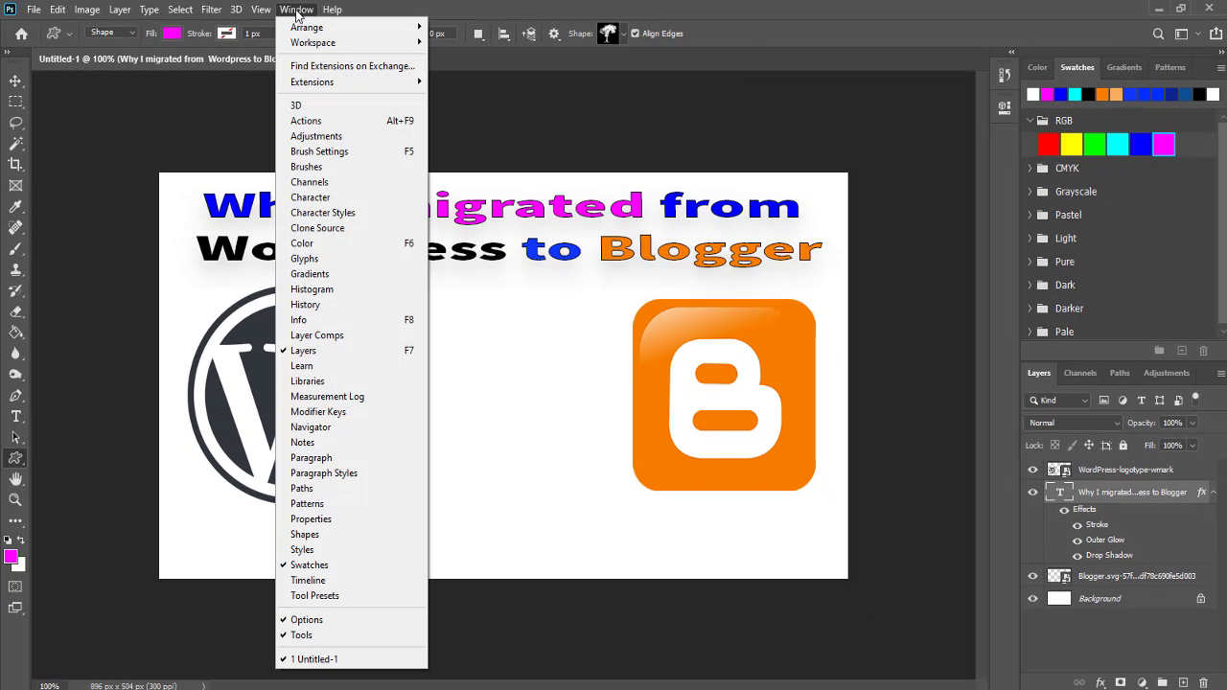Click the Background layer thumbnail
The image size is (1227, 690).
click(1059, 599)
